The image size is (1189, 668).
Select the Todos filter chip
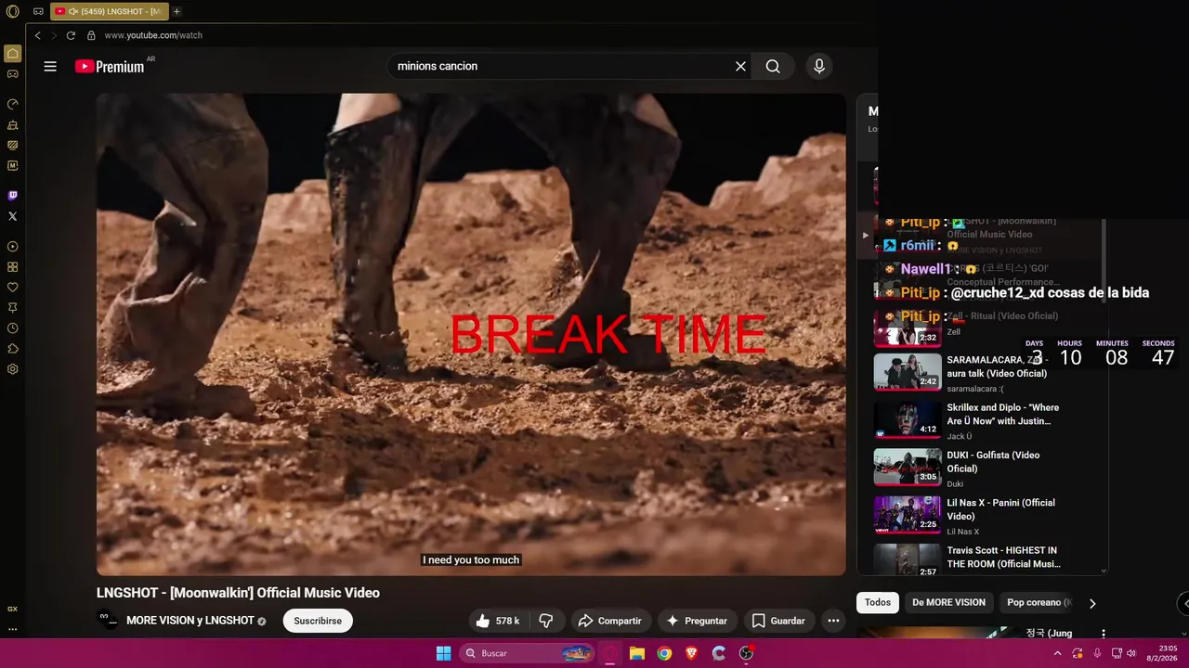[878, 602]
